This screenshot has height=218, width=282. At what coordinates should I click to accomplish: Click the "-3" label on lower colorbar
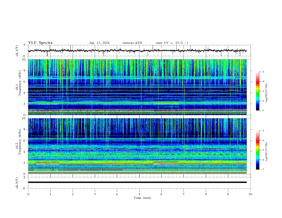263,131
